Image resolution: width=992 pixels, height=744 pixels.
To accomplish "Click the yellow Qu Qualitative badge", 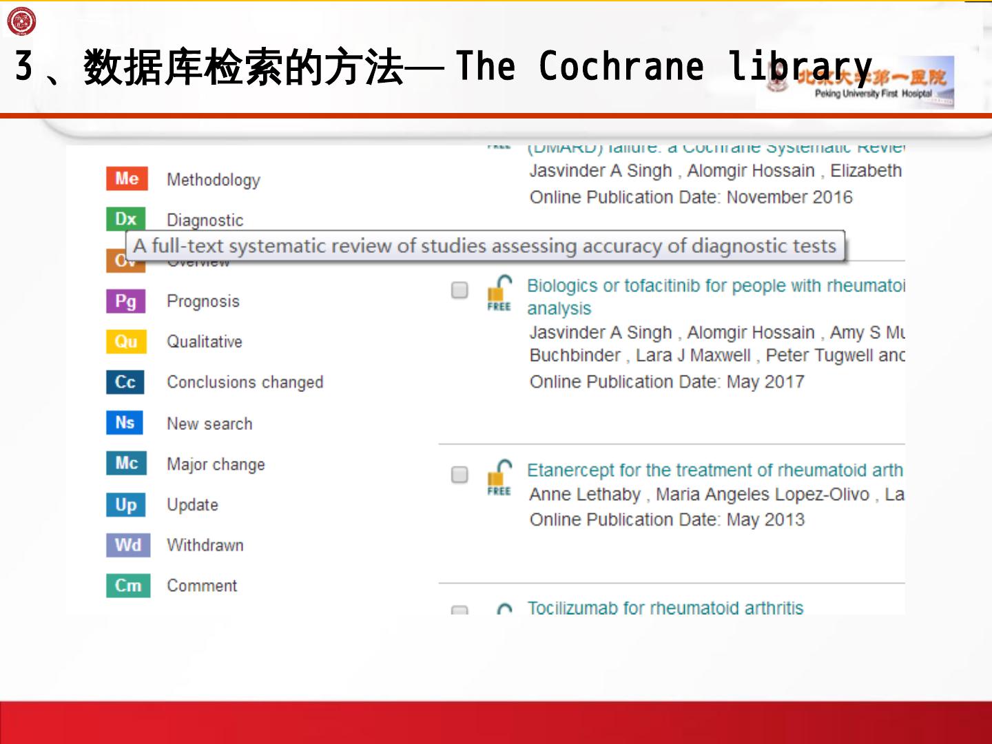I will (126, 341).
